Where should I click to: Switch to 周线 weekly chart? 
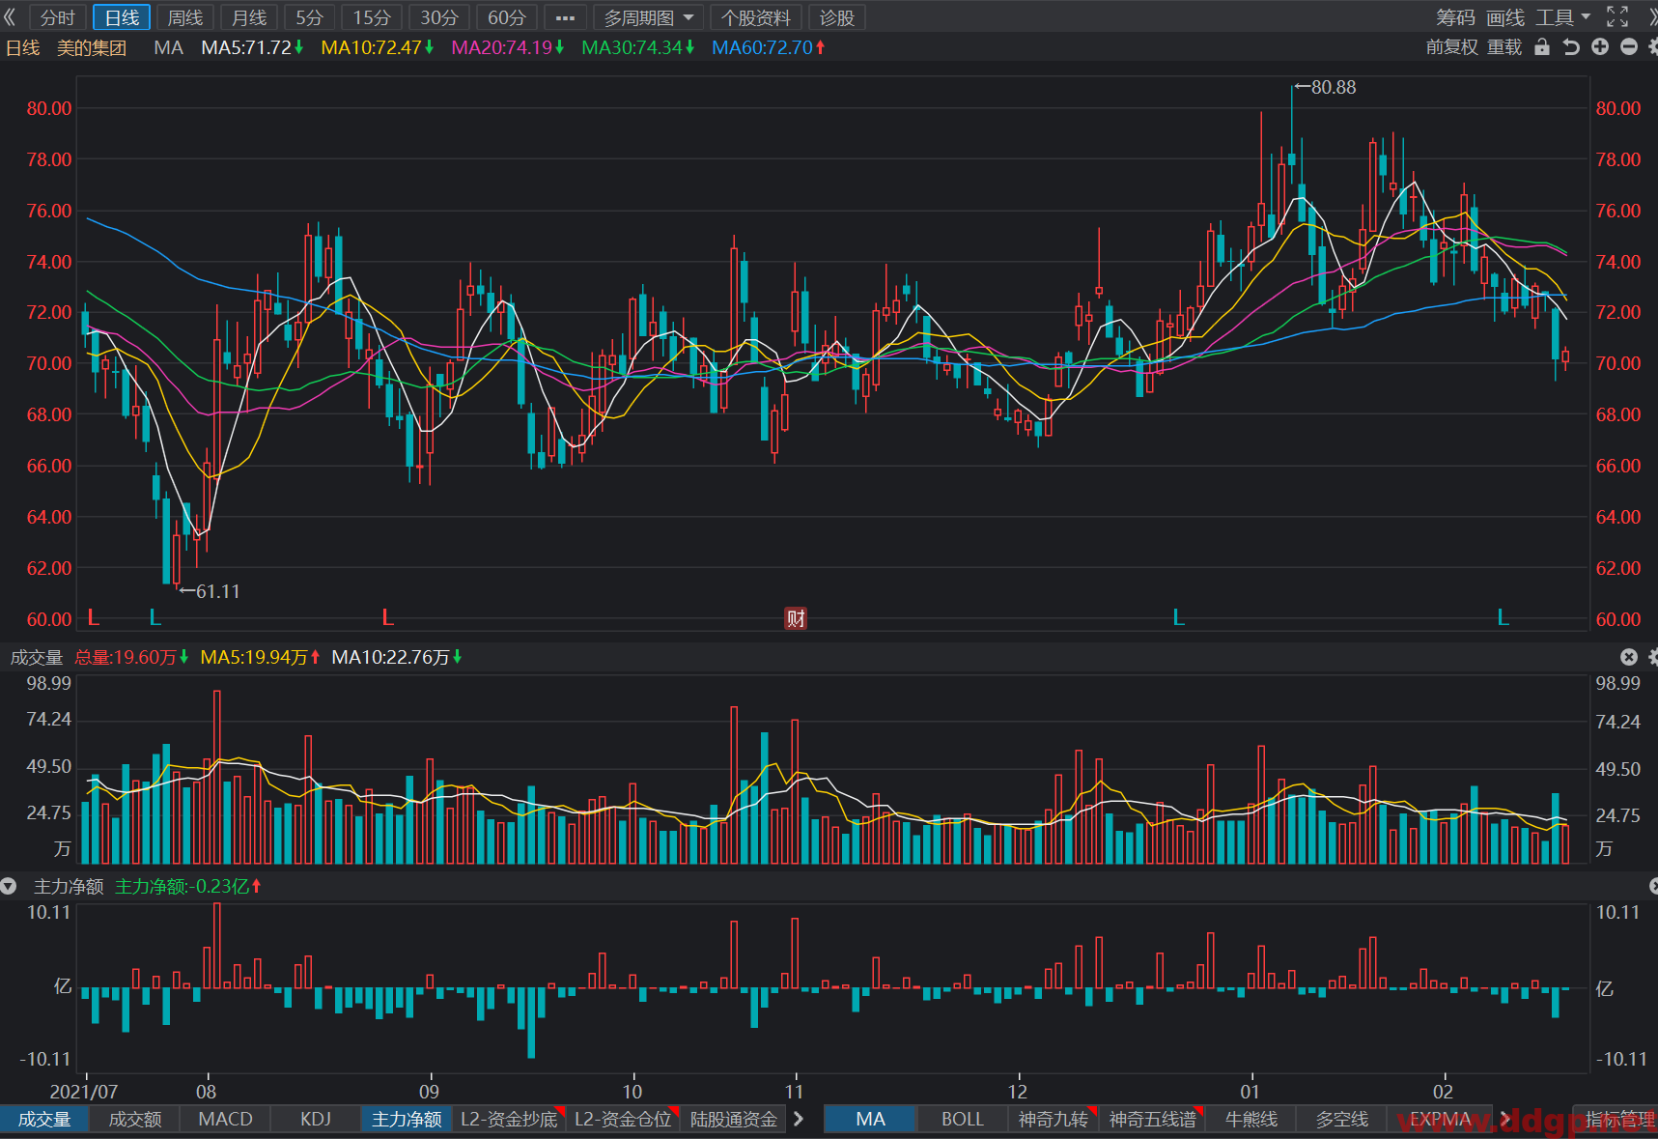pos(185,17)
